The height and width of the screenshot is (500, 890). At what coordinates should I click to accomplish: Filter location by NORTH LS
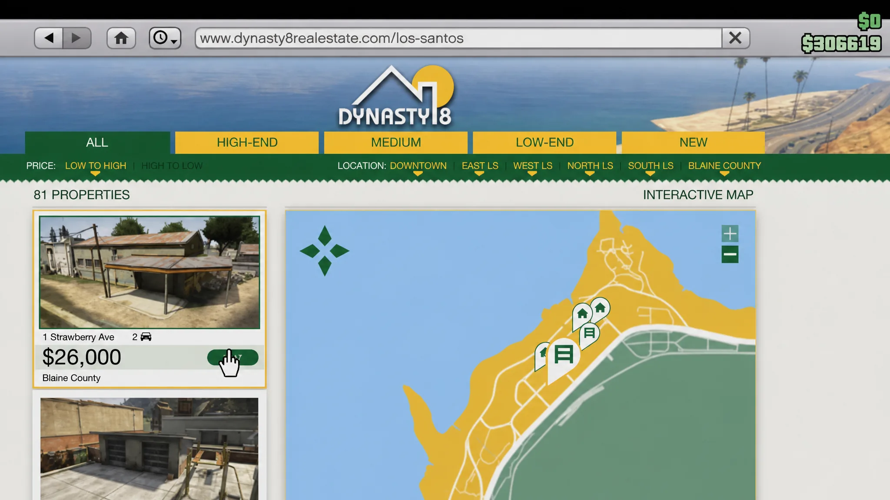click(x=590, y=166)
